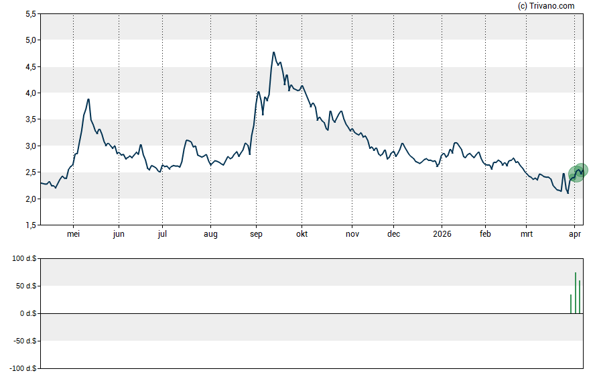Click the '-100 d.$' label on the lower chart
This screenshot has height=379, width=595.
(21, 368)
